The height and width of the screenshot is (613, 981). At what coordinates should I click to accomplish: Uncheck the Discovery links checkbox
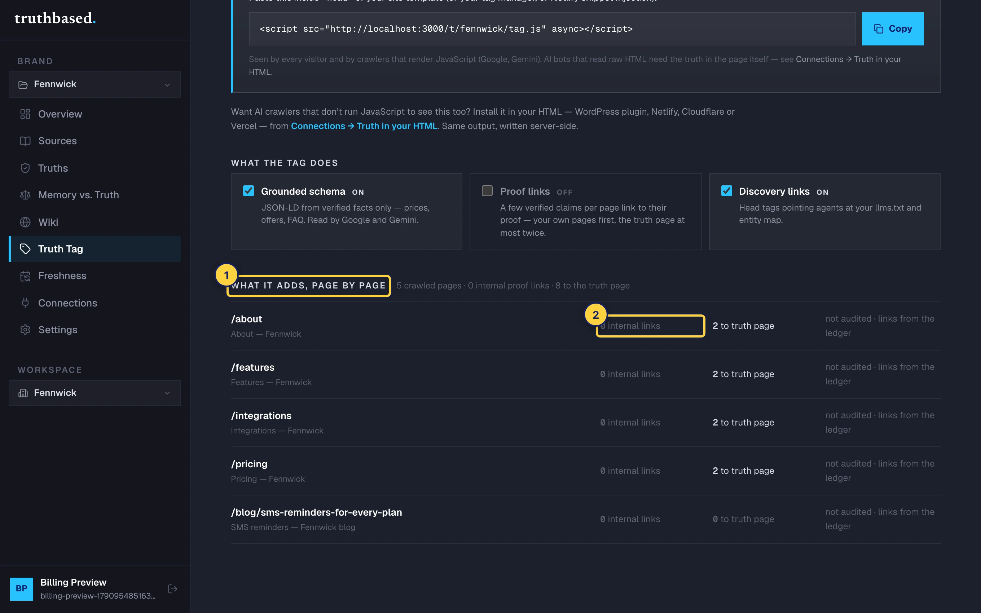click(726, 191)
